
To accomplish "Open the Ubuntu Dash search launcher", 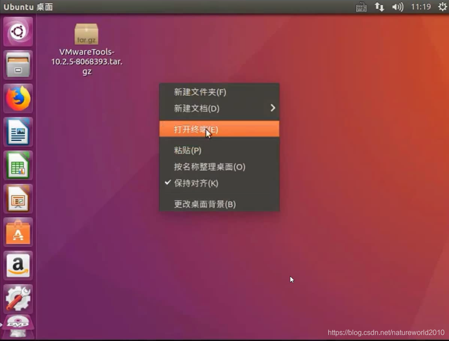I will tap(18, 31).
